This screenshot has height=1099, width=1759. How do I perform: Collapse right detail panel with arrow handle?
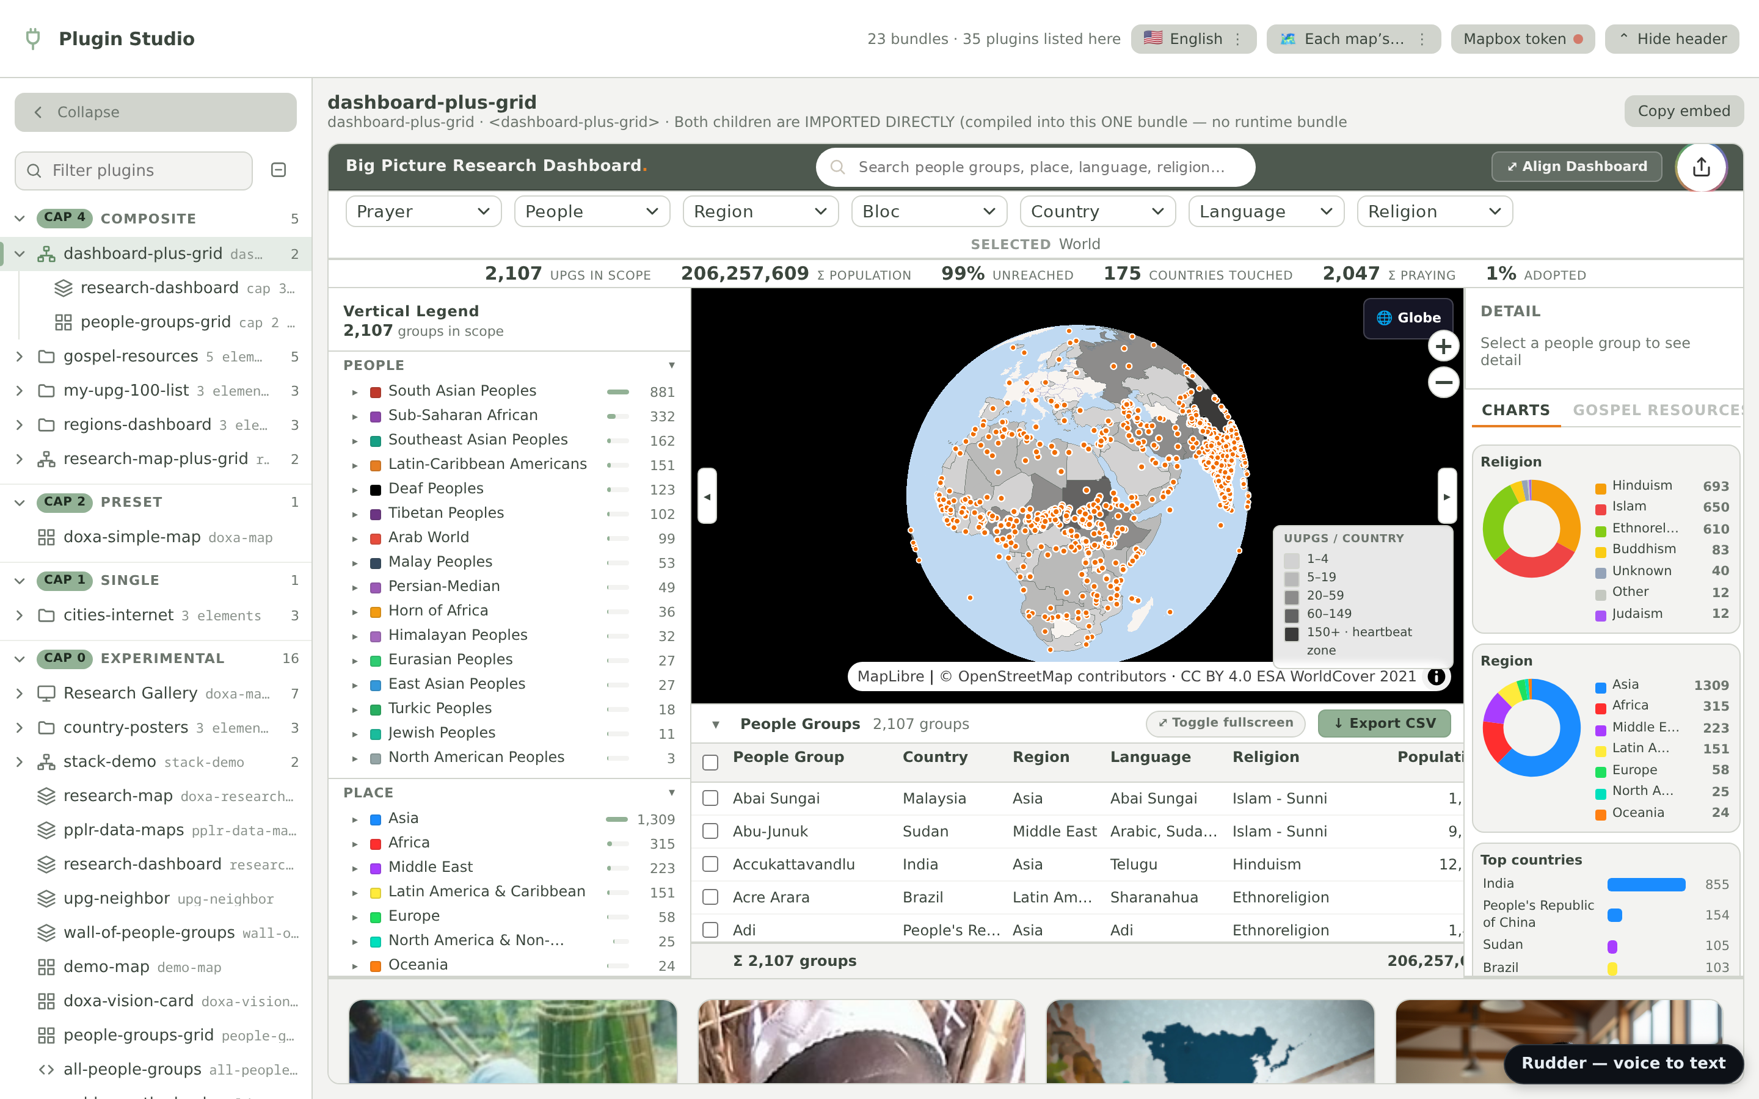1447,496
